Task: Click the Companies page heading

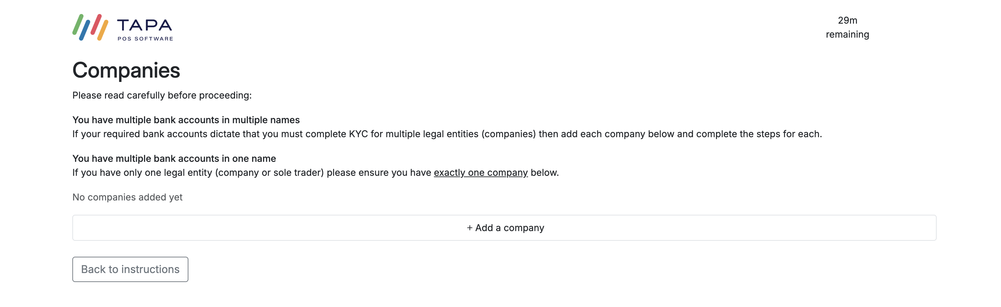Action: pos(127,71)
